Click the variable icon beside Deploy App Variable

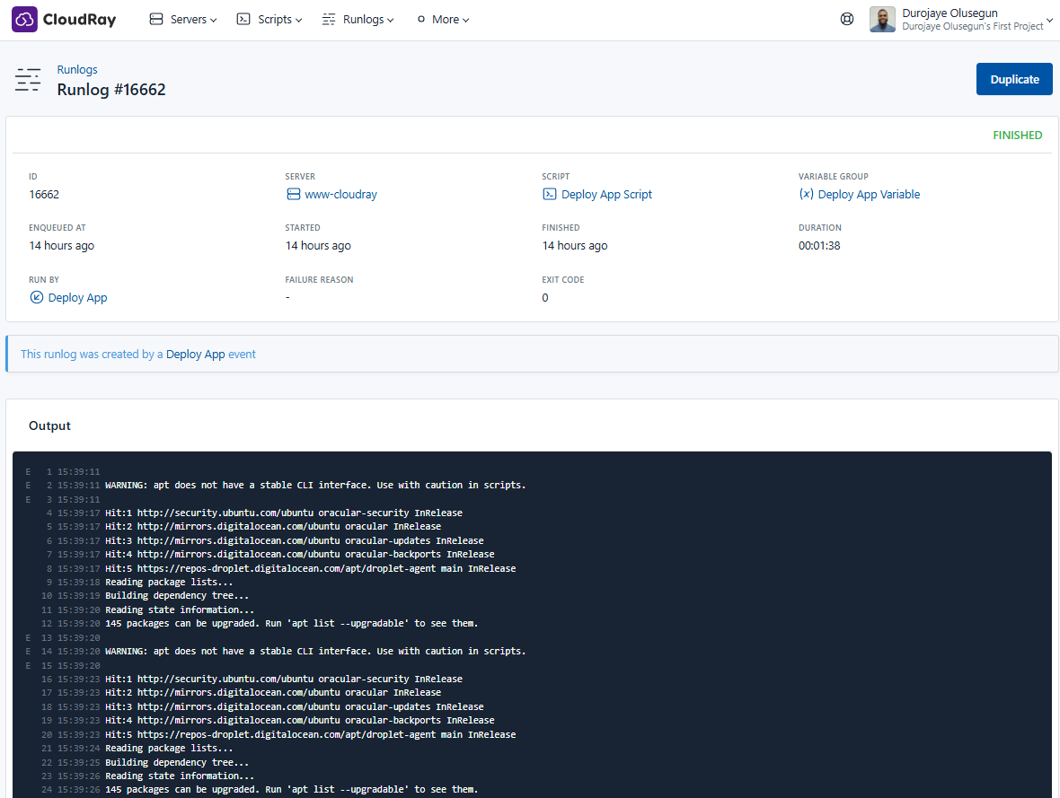click(806, 195)
